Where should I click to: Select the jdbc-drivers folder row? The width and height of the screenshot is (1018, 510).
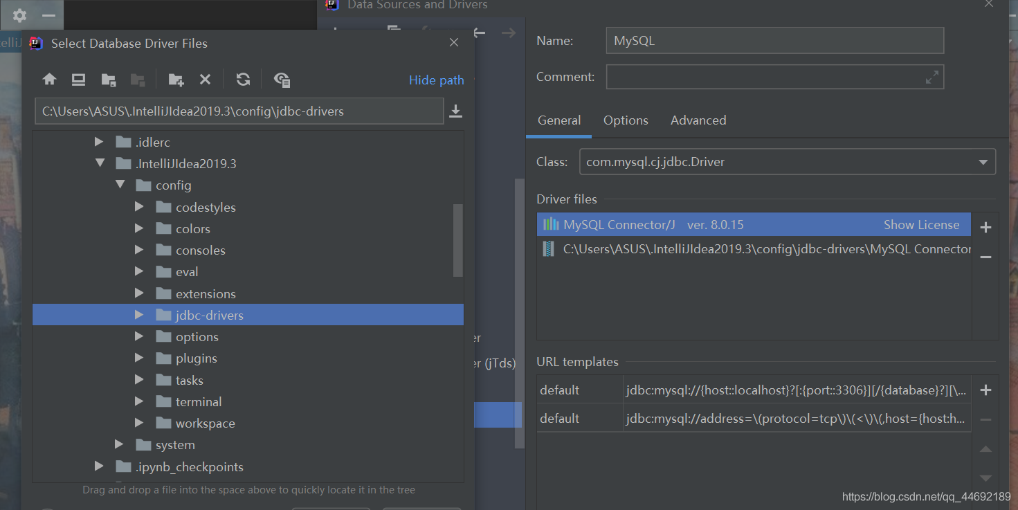pyautogui.click(x=248, y=315)
